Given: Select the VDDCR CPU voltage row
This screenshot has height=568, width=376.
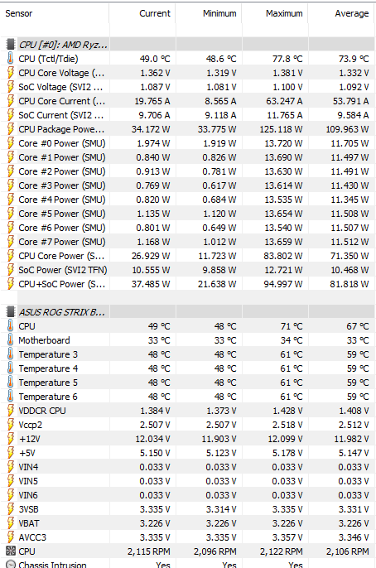Looking at the screenshot, I should tap(188, 411).
